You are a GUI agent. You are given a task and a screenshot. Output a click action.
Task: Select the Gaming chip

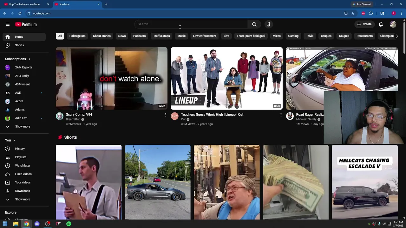[293, 36]
